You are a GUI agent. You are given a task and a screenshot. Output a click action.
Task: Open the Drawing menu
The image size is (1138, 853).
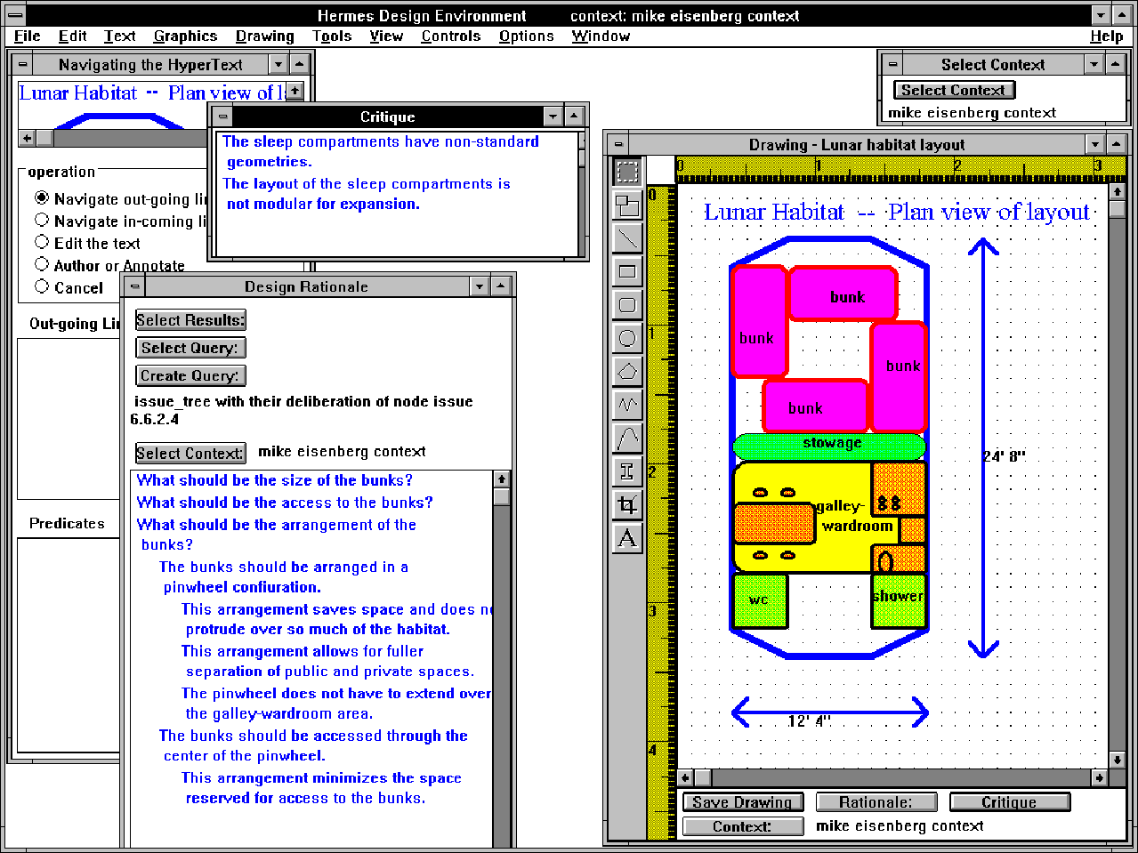(265, 36)
